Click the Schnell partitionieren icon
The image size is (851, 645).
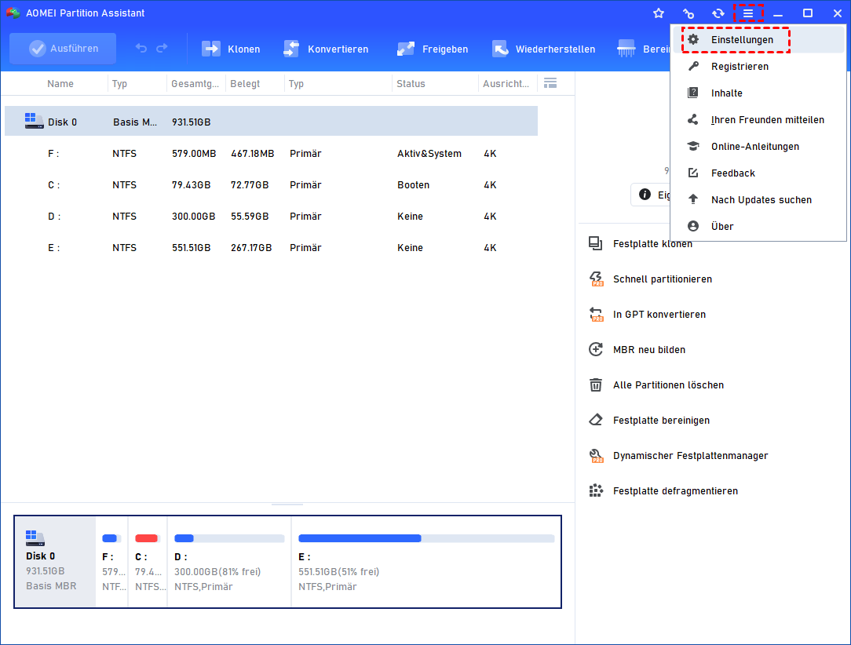(x=596, y=279)
